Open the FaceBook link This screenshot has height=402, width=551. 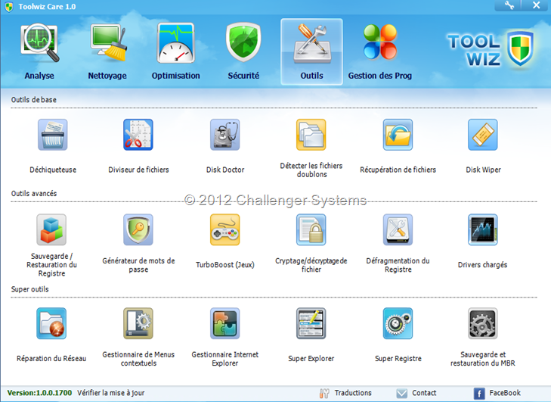(505, 393)
